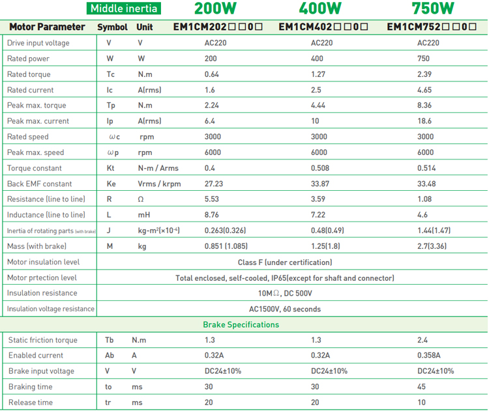Click the 10MΩ, DC 500V value
This screenshot has width=489, height=411.
click(x=285, y=293)
